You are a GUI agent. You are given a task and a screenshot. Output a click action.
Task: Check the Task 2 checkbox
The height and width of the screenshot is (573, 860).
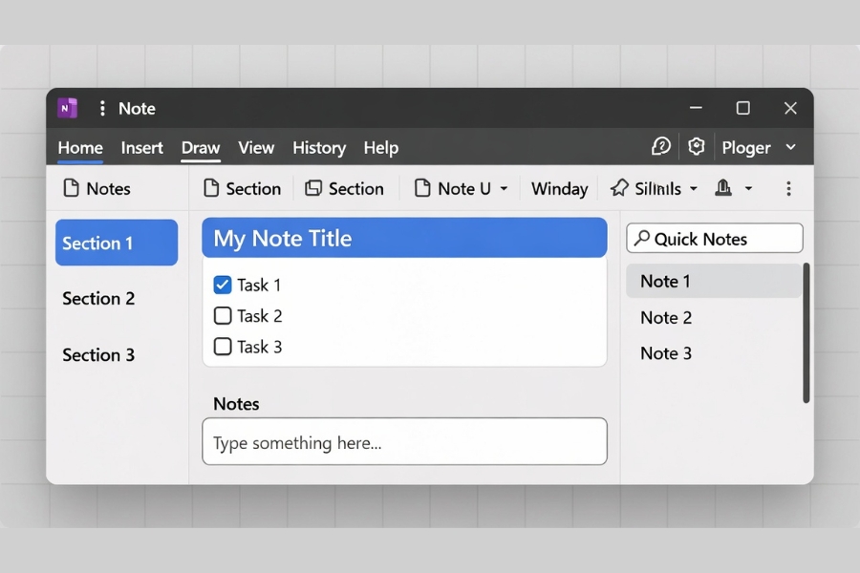tap(222, 315)
